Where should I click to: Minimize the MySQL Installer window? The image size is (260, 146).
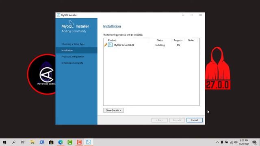[x=183, y=15]
